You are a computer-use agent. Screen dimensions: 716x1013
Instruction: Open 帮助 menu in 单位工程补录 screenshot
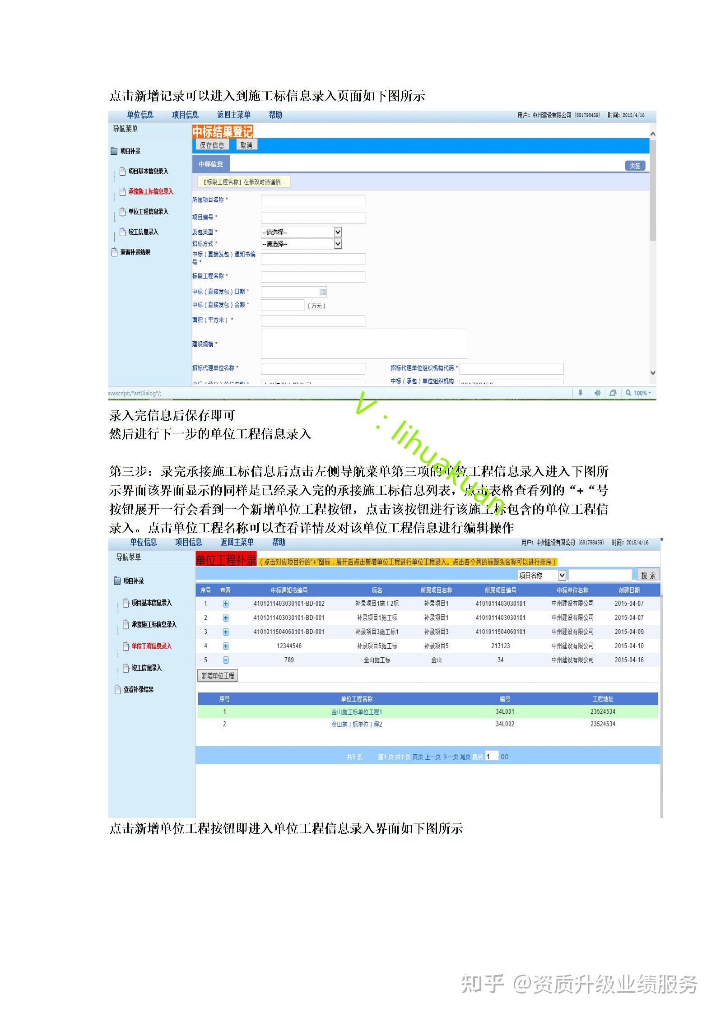pyautogui.click(x=279, y=542)
